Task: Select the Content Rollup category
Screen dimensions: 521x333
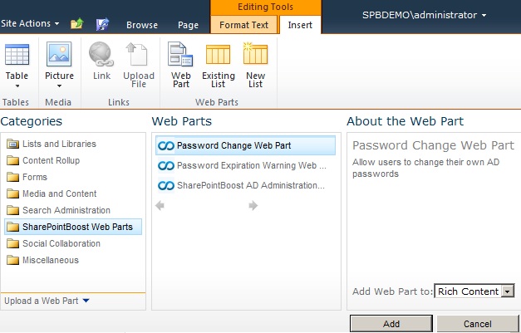Action: click(73, 161)
